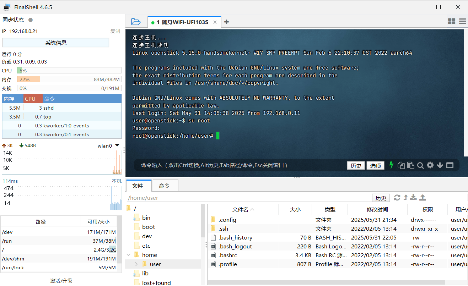
Task: Click the 选项 button in command bar
Action: (x=375, y=166)
